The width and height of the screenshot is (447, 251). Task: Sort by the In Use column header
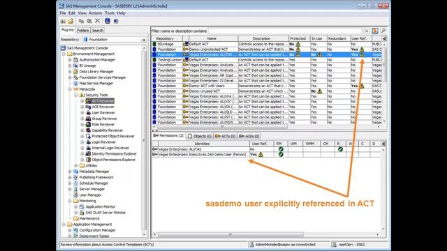(x=318, y=38)
